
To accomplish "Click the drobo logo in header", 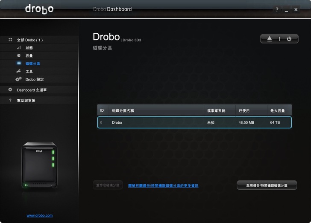I will [x=39, y=9].
